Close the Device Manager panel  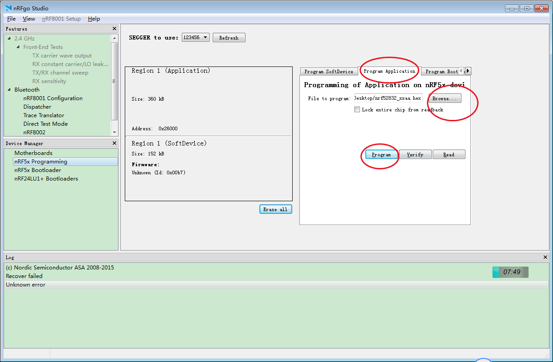114,143
